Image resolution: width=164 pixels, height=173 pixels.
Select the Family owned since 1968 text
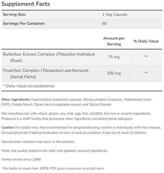click(21, 159)
